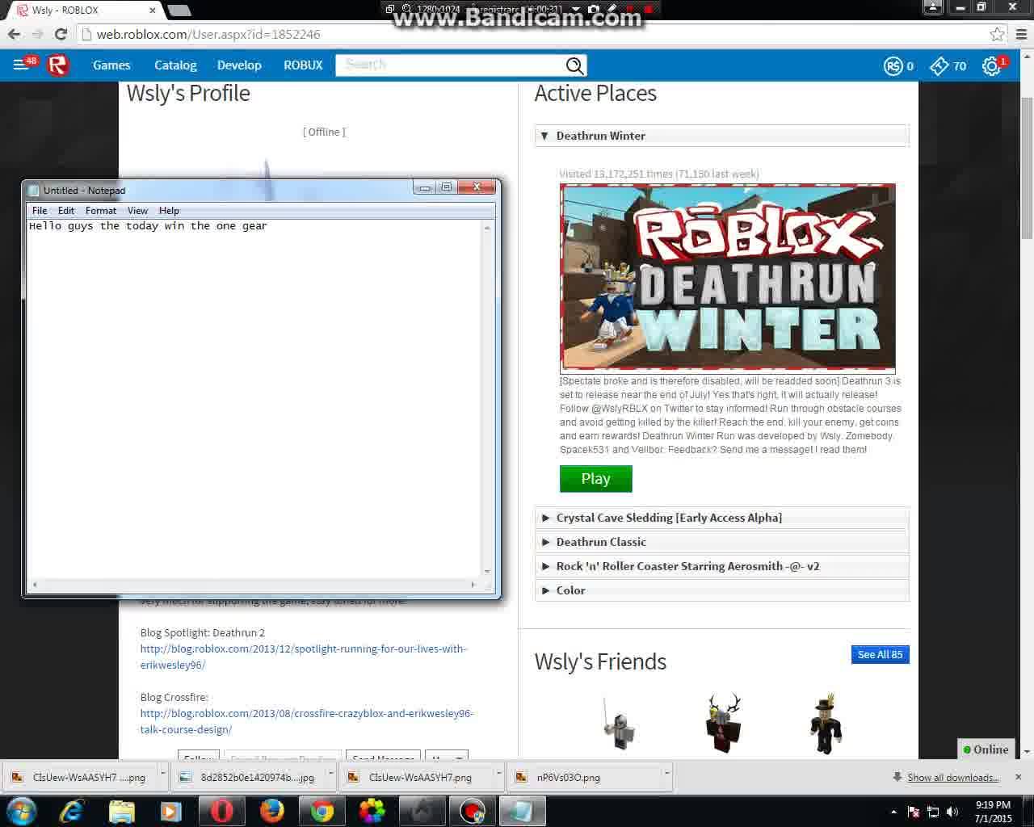
Task: Select the Wsly - ROBLOX browser tab
Action: 86,10
